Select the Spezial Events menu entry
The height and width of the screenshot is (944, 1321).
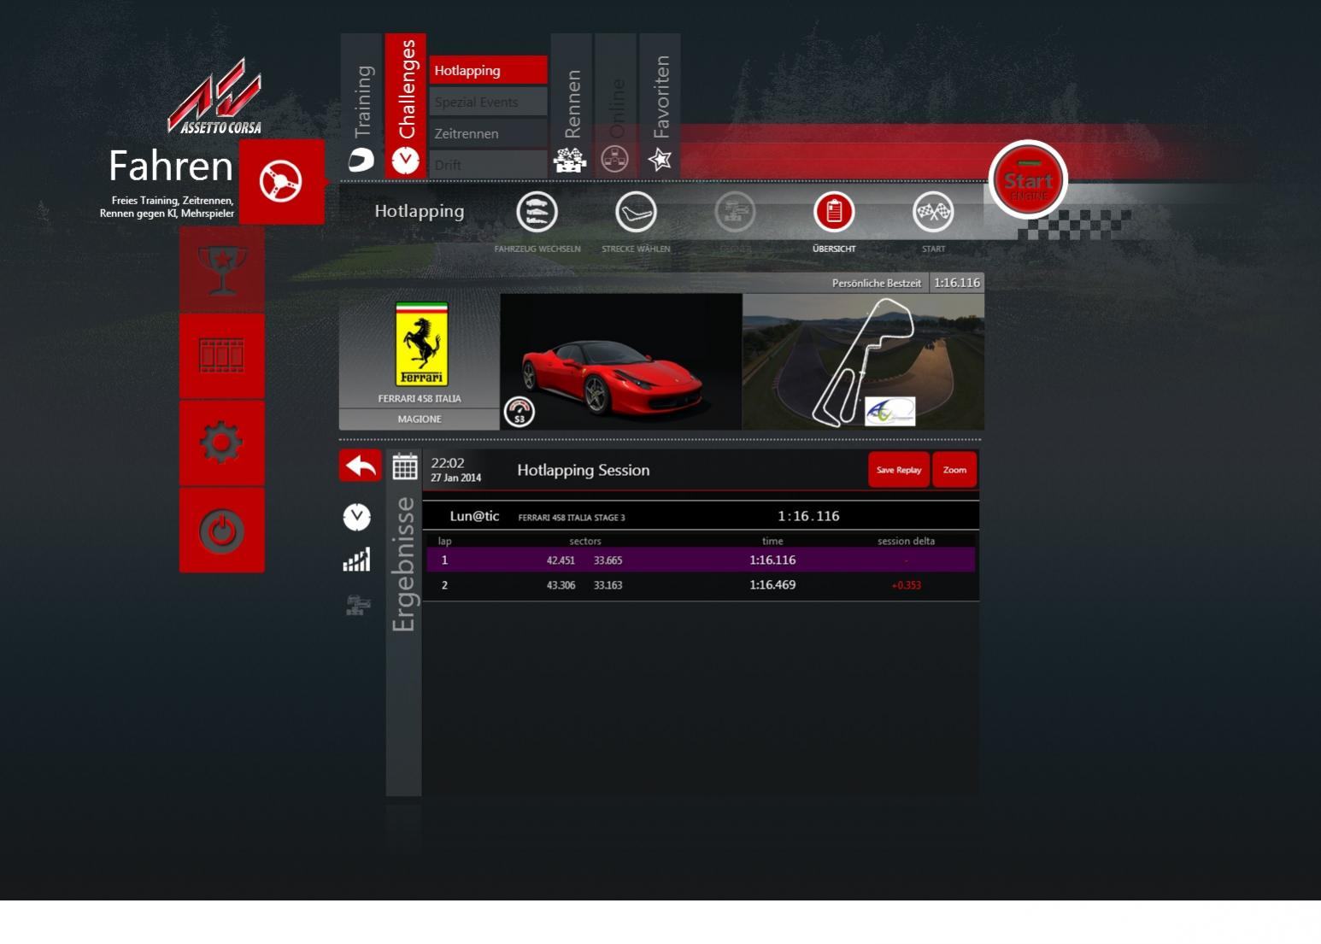coord(488,102)
